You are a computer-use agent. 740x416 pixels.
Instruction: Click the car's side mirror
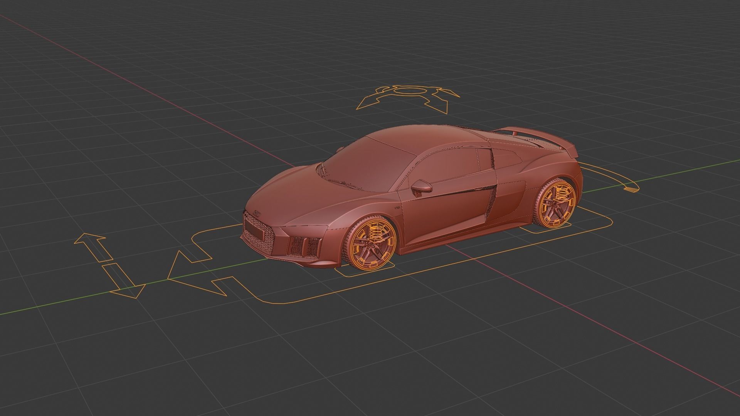(422, 188)
